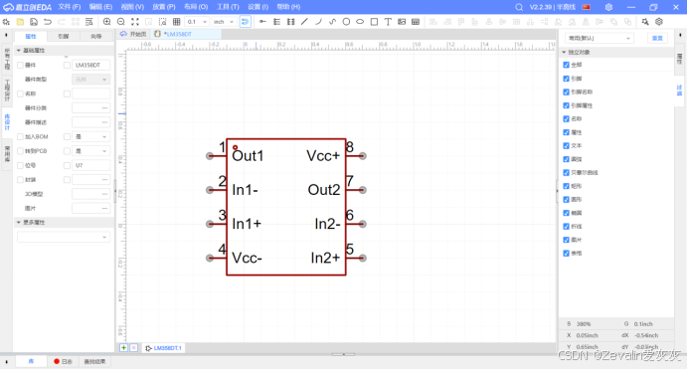Open the gear settings in the title bar

[x=608, y=7]
